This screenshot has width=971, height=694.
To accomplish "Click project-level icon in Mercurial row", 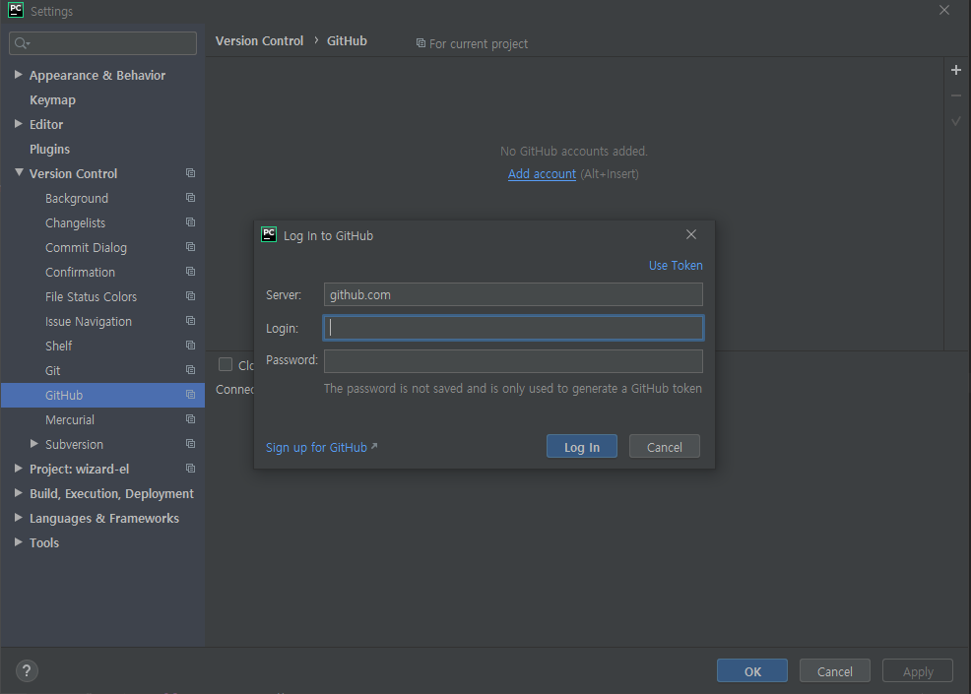I will pos(191,419).
